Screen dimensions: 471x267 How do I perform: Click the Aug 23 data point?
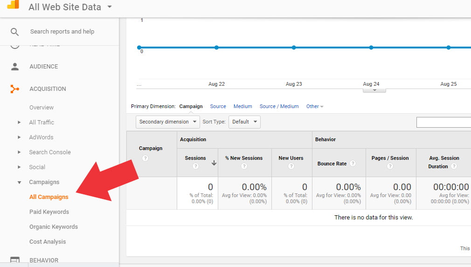294,48
